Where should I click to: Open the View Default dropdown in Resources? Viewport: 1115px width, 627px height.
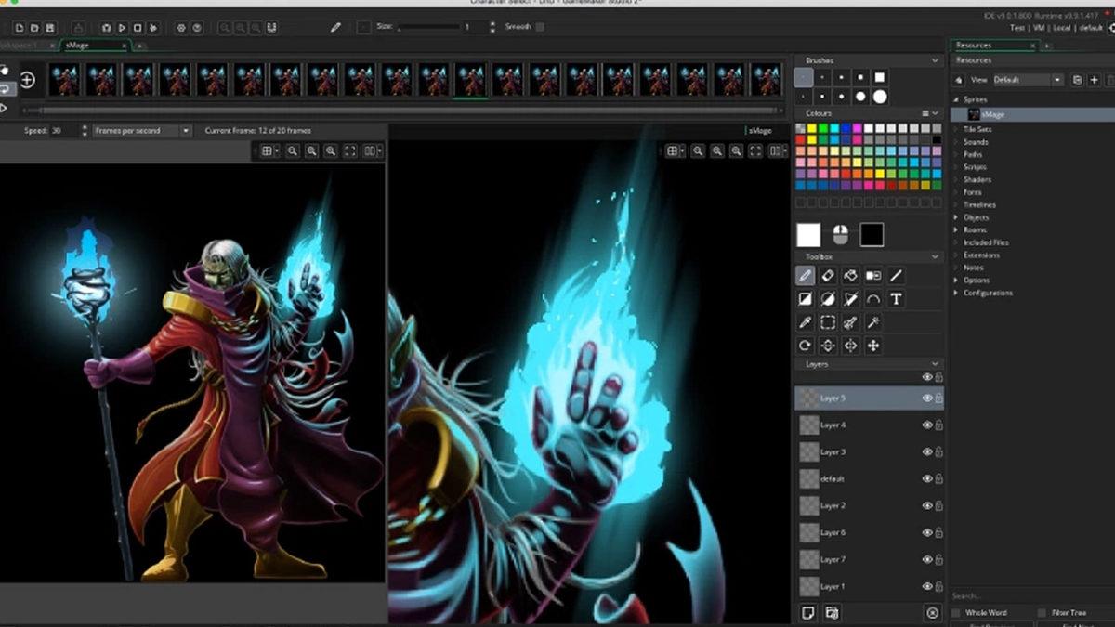[1028, 80]
